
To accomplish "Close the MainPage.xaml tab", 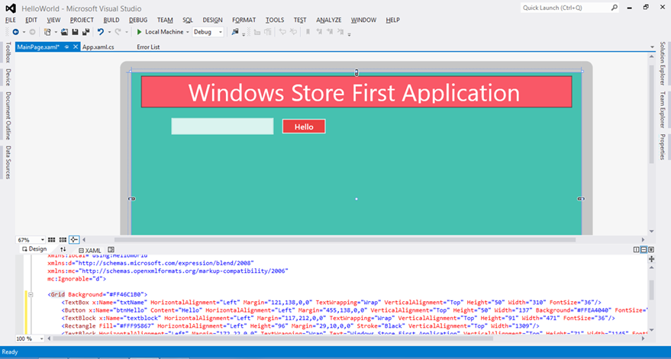I will (x=76, y=47).
